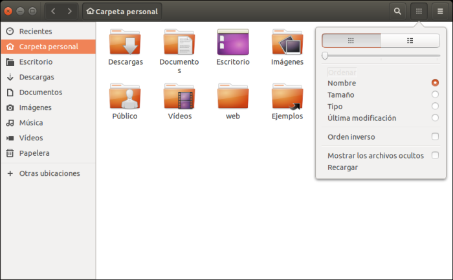Screen dimensions: 453x280
Task: Toggle Mostrar los archivos ocultos checkbox
Action: [x=435, y=155]
